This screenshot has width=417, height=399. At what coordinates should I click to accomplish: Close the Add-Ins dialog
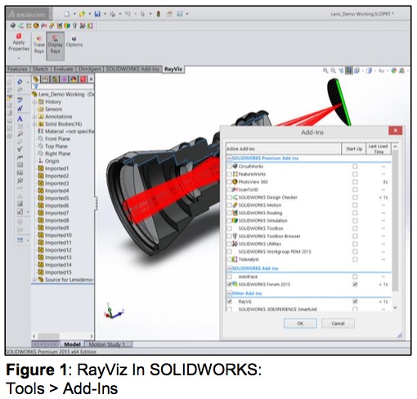tap(396, 131)
